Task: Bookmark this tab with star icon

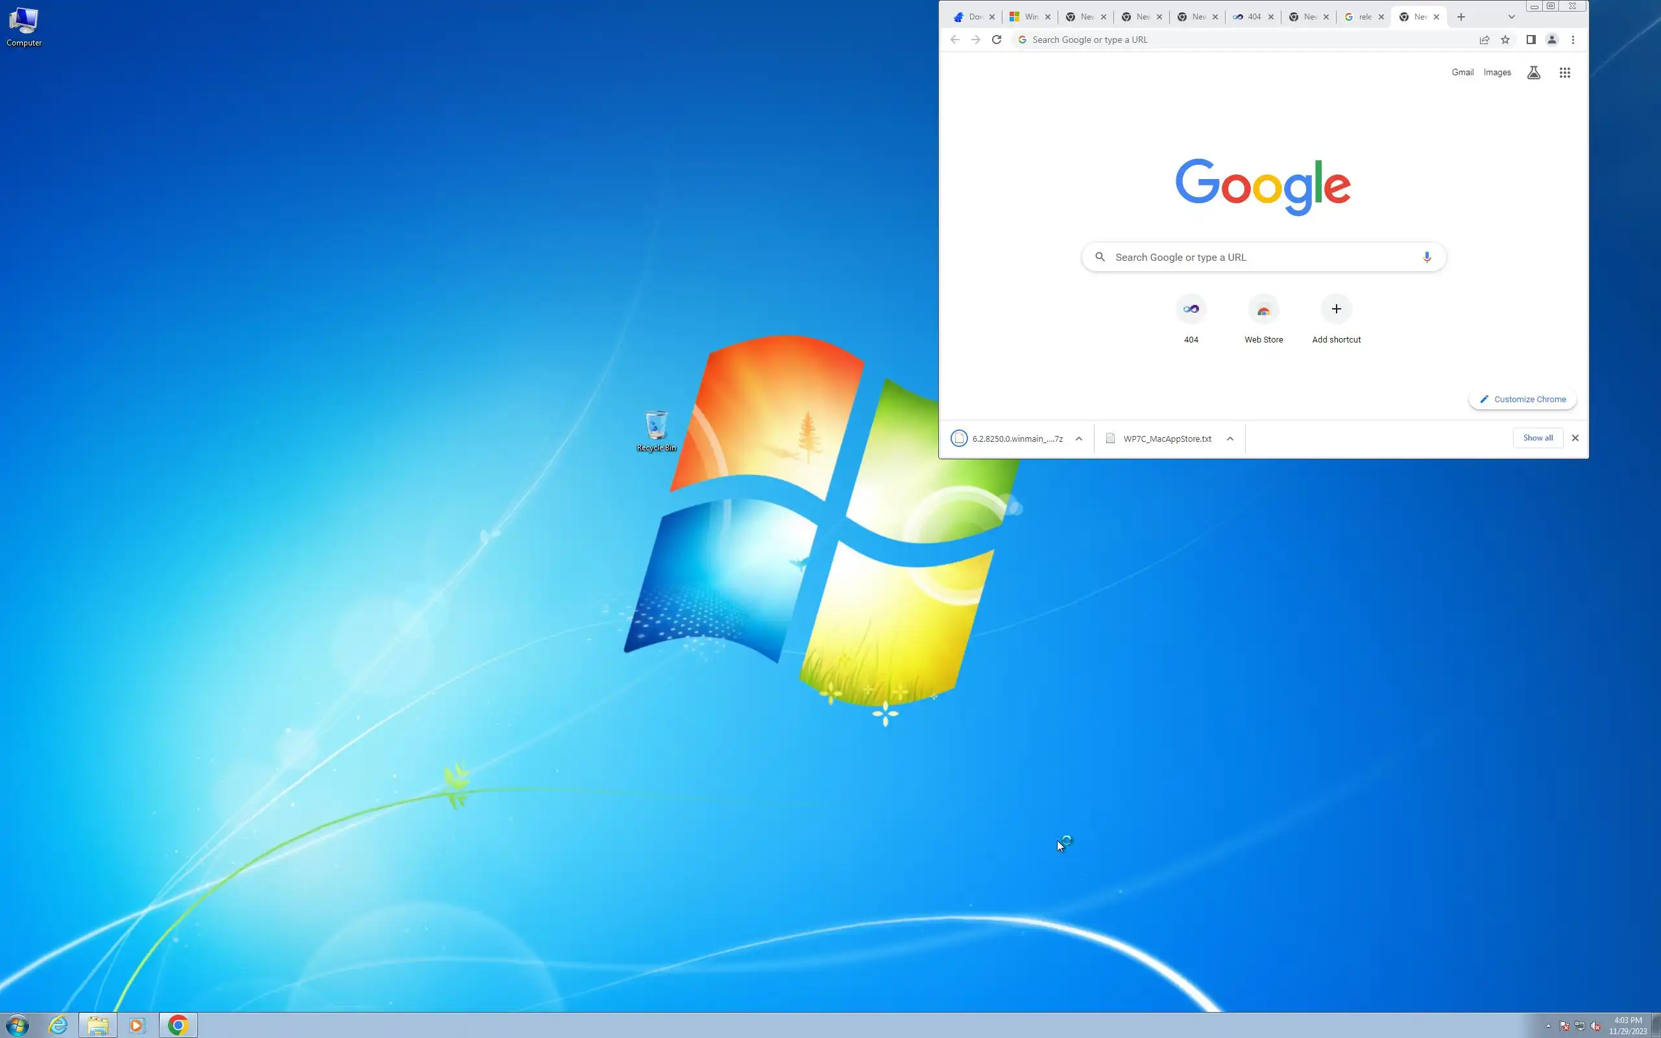Action: [x=1505, y=40]
